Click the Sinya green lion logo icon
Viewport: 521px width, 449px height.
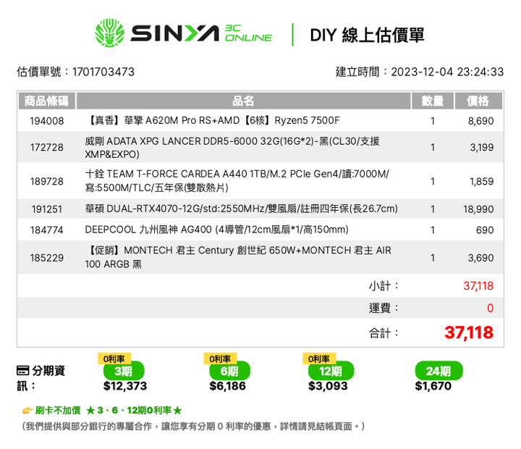pyautogui.click(x=110, y=33)
